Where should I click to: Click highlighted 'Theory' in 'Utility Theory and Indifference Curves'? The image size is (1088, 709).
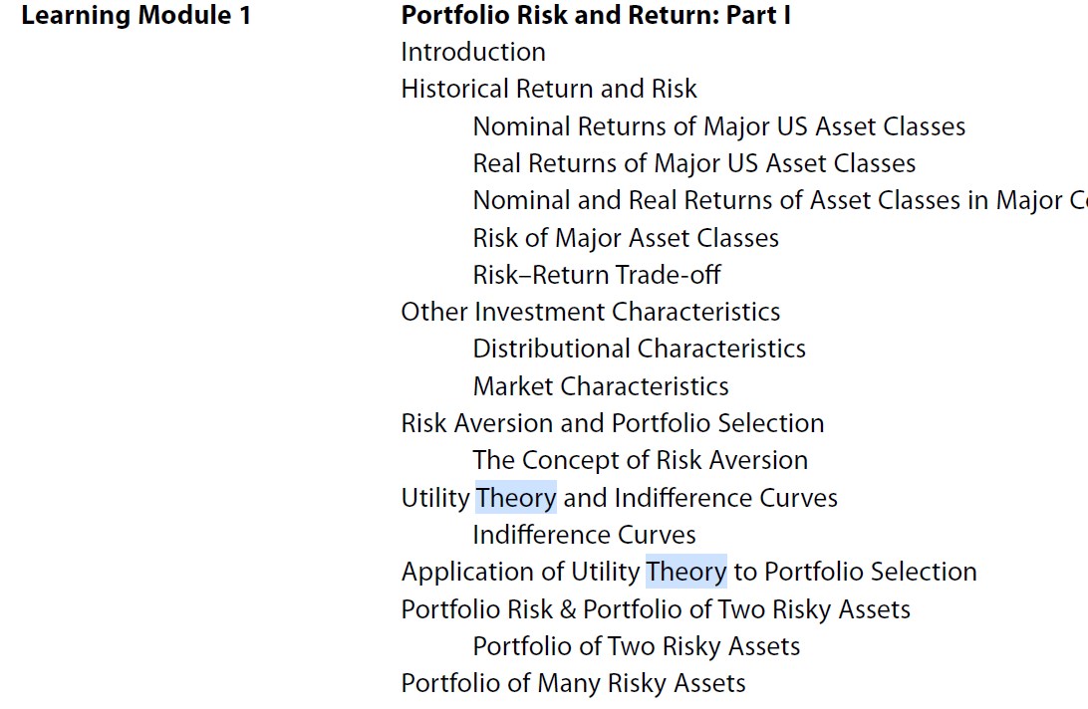(x=516, y=498)
